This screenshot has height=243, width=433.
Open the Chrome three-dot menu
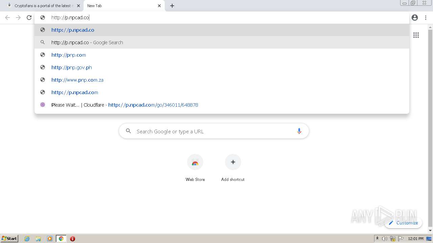[x=426, y=18]
